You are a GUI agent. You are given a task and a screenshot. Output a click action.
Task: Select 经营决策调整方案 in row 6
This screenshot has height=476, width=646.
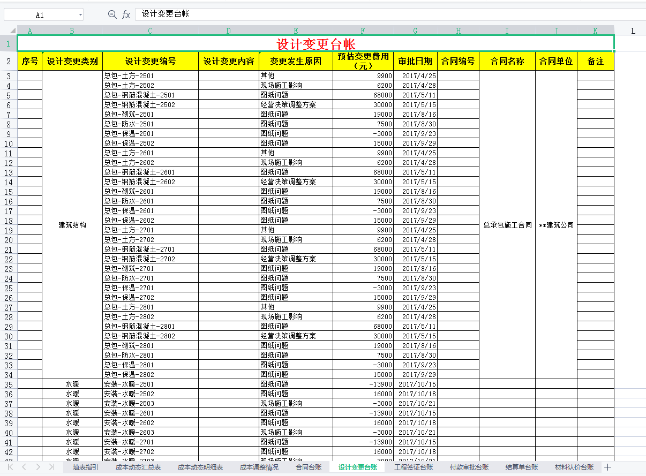pyautogui.click(x=296, y=105)
